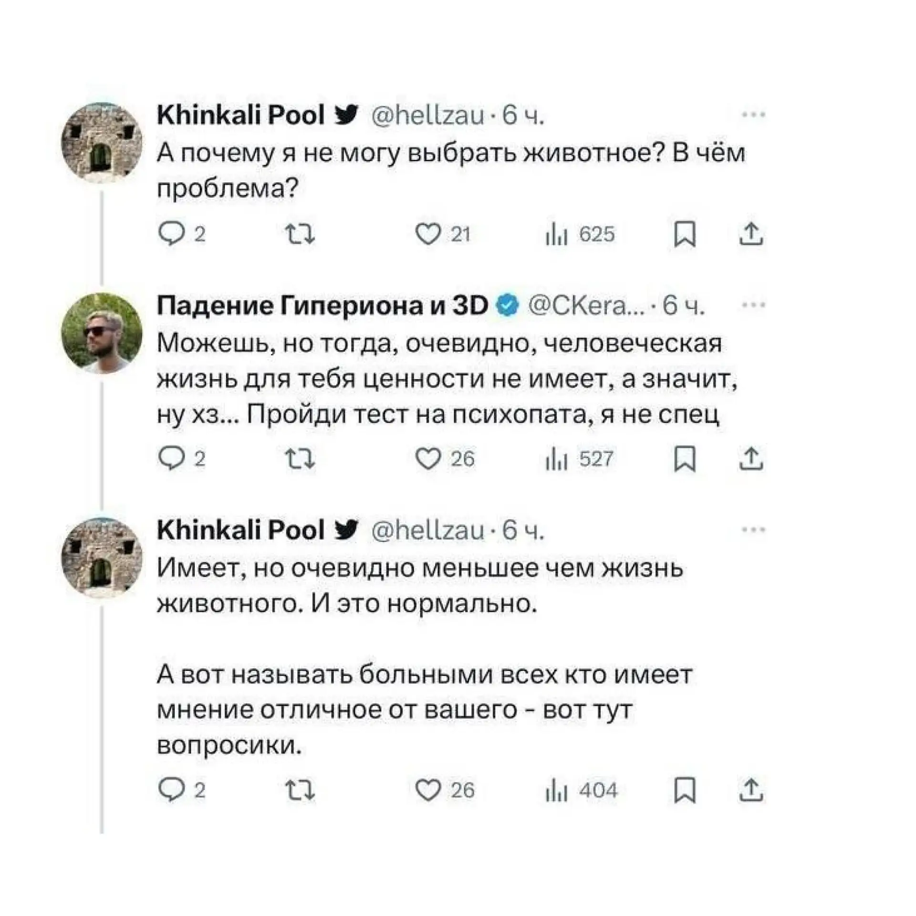The height and width of the screenshot is (916, 916).
Task: Share the first Khinkali Pool tweet
Action: point(751,234)
